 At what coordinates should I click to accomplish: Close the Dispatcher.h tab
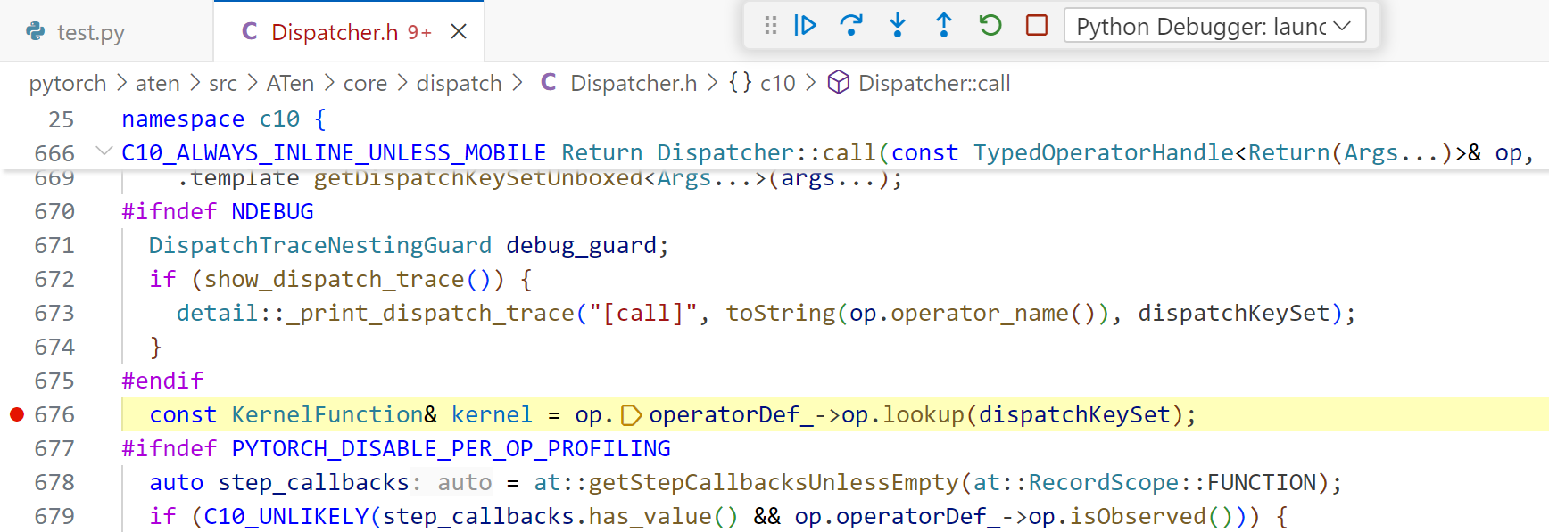click(x=459, y=32)
